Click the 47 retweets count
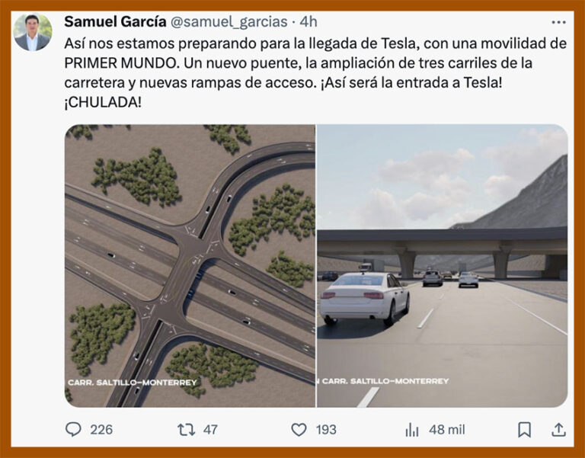 click(x=210, y=430)
